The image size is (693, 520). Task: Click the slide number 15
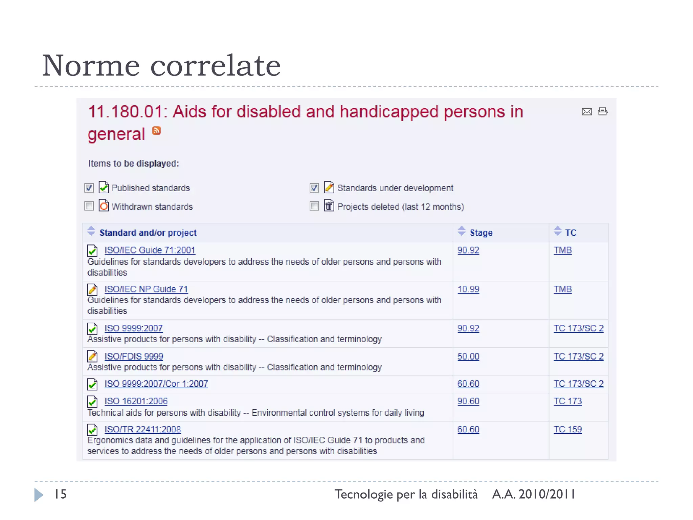61,494
